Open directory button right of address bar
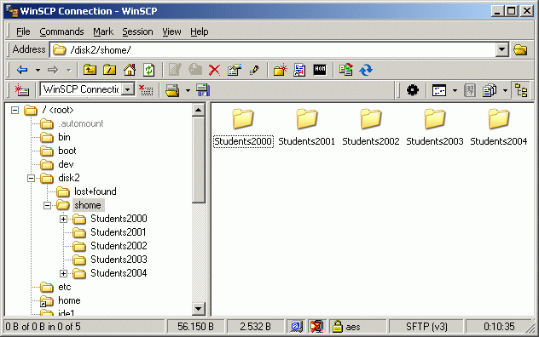This screenshot has width=539, height=337. click(520, 50)
